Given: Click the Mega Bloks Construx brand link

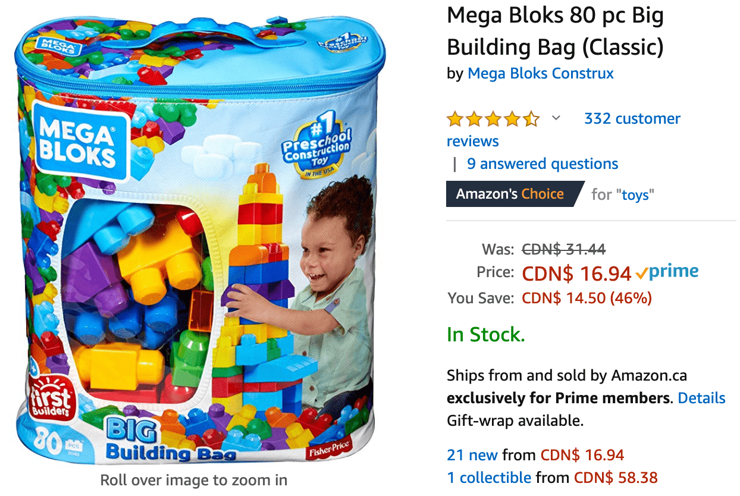Looking at the screenshot, I should tap(541, 73).
